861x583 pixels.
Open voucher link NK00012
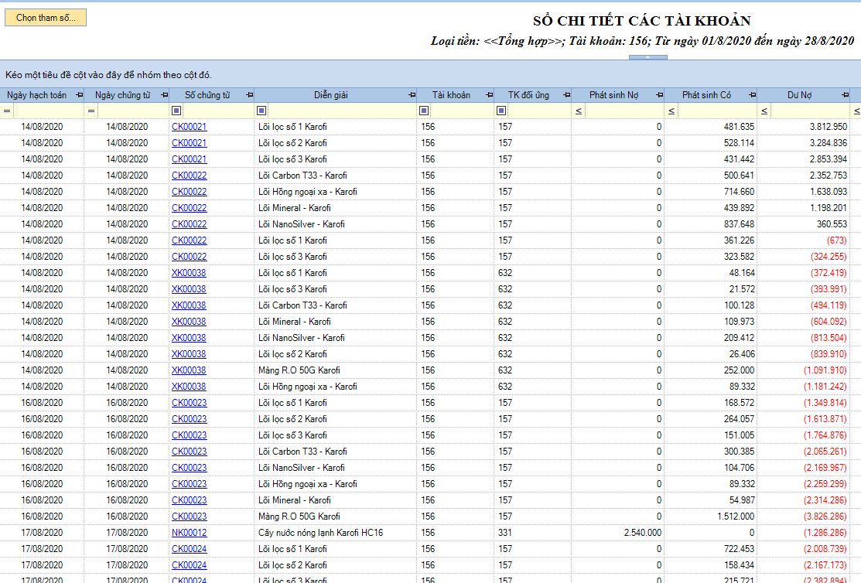(189, 533)
